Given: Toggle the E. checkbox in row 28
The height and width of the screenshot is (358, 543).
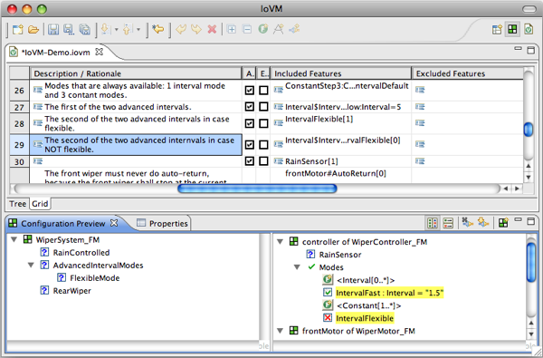Looking at the screenshot, I should click(263, 123).
